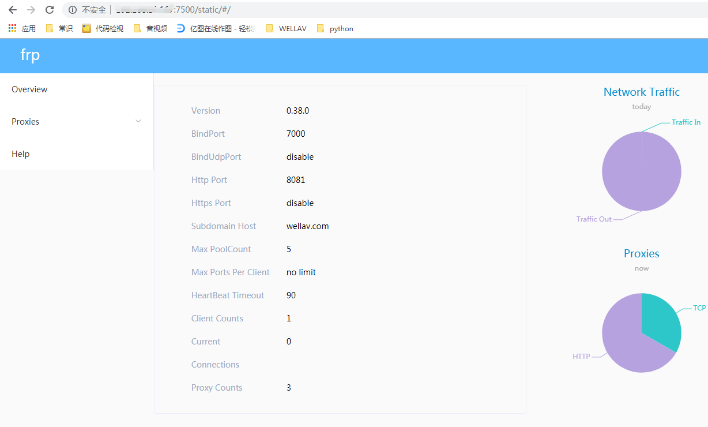Open the Help sidebar item

(77, 154)
